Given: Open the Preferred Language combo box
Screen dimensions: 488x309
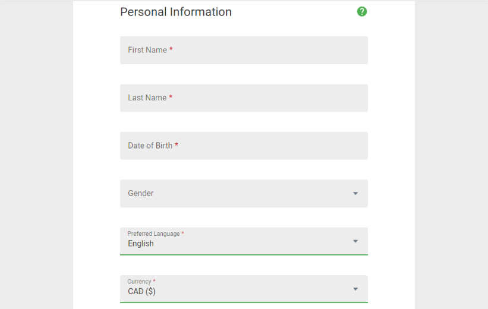Looking at the screenshot, I should [x=244, y=241].
